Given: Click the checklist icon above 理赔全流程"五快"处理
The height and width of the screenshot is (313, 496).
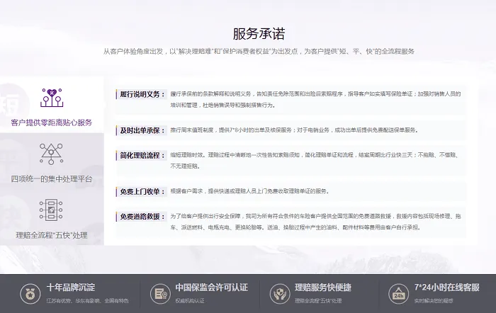Looking at the screenshot, I should tap(51, 210).
